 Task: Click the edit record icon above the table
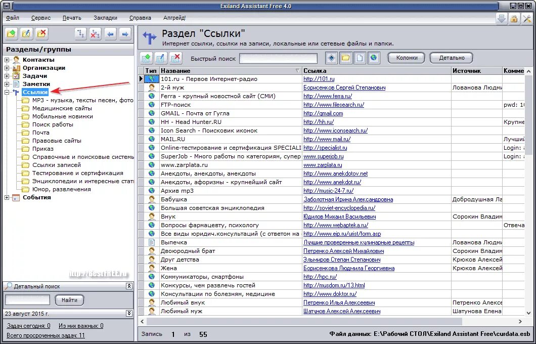161,58
